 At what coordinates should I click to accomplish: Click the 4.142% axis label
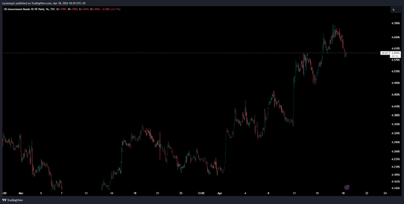pos(395,188)
